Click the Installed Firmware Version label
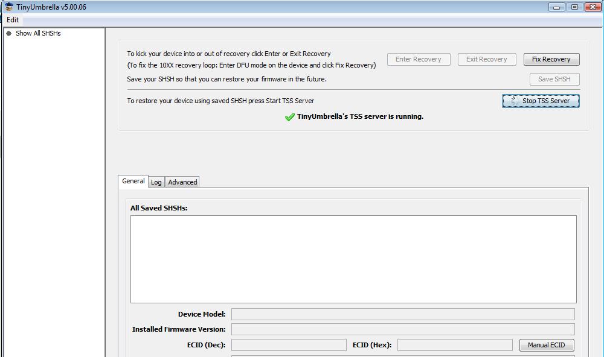Screen dimensions: 604x357 click(179, 329)
